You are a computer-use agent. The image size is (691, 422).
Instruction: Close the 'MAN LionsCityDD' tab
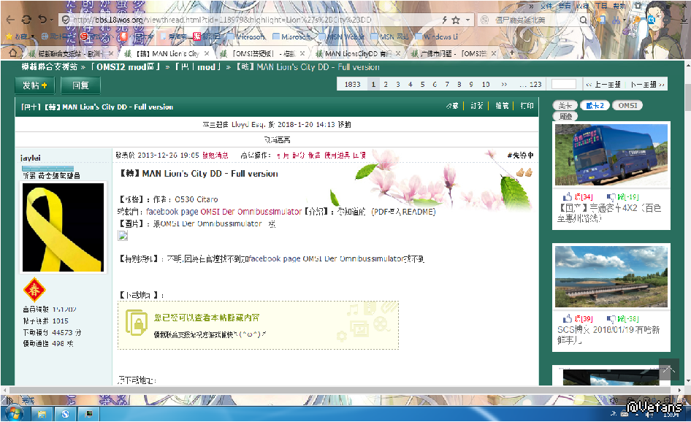pyautogui.click(x=398, y=53)
